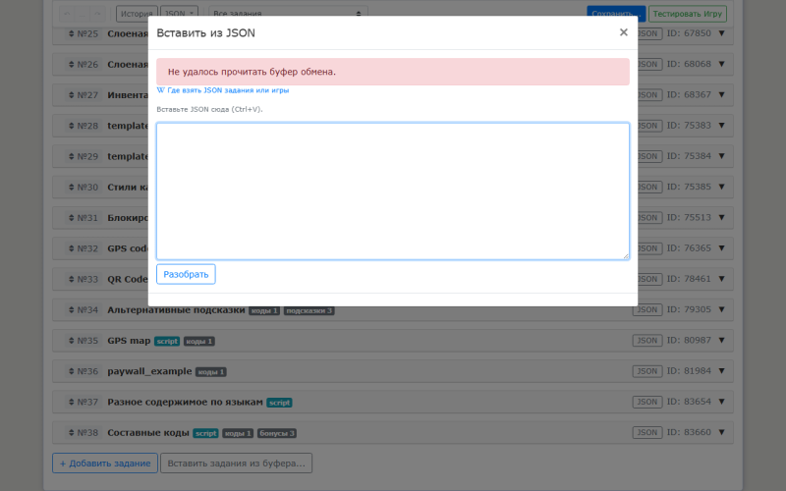Expand task with ID 78461
This screenshot has width=786, height=491.
722,279
